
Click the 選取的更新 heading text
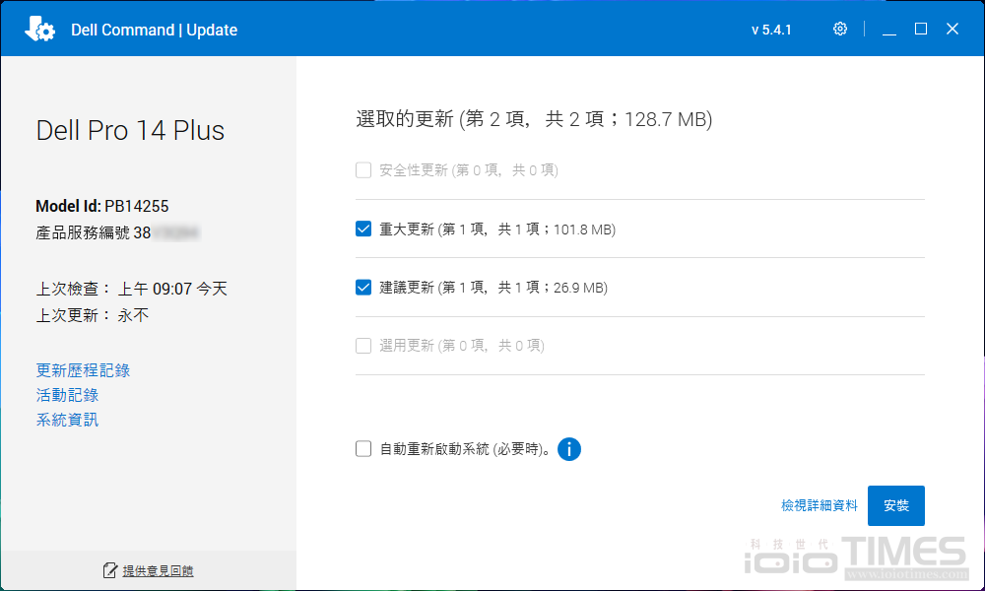click(x=534, y=119)
